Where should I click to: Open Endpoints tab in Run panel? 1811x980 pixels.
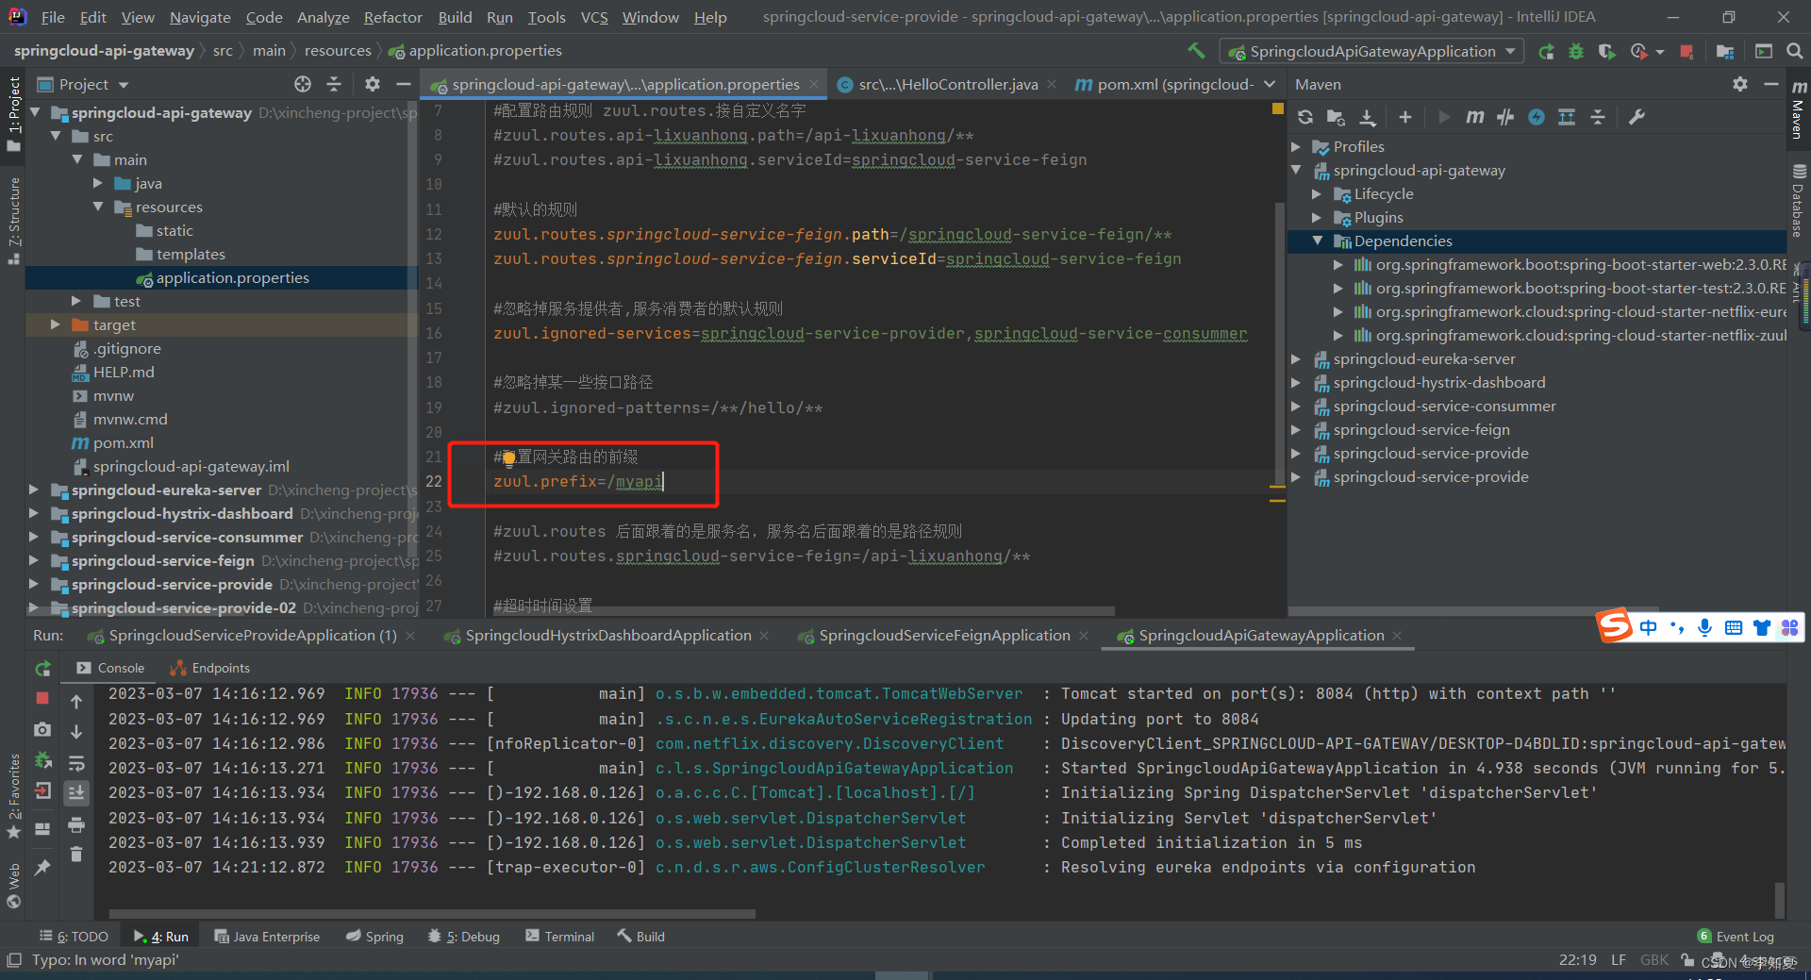(210, 668)
